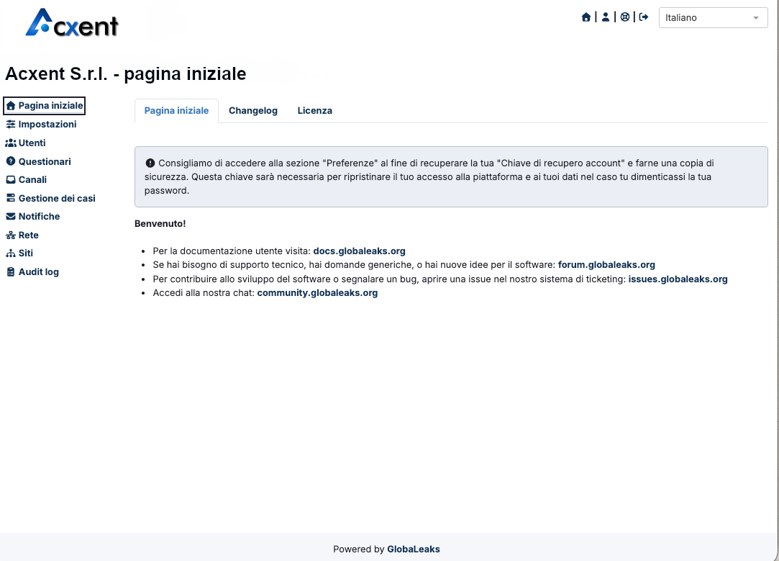This screenshot has width=779, height=561.
Task: Follow the issues.globaleaks.org link
Action: (678, 279)
